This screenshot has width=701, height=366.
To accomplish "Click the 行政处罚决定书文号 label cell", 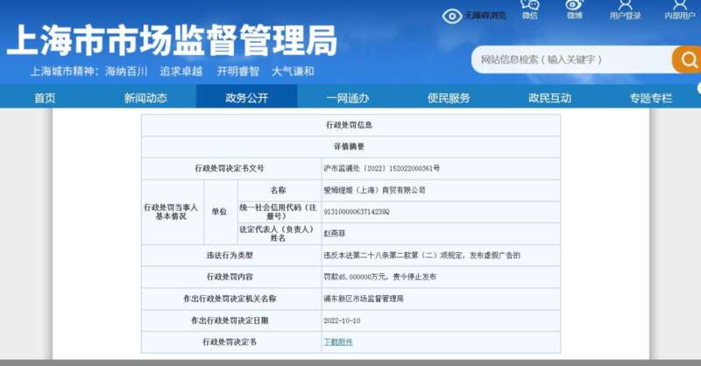I will pos(231,168).
